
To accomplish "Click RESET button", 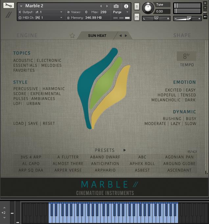I will tap(49, 123).
